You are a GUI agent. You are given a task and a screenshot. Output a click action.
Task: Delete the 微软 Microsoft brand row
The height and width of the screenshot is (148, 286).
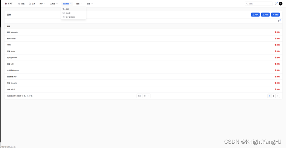point(277,32)
